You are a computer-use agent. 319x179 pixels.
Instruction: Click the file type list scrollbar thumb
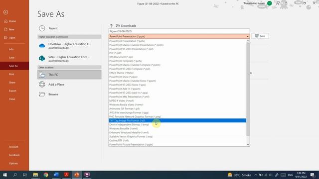coord(248,89)
